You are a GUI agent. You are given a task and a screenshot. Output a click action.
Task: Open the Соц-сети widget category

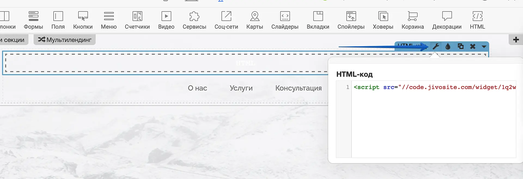click(x=226, y=20)
